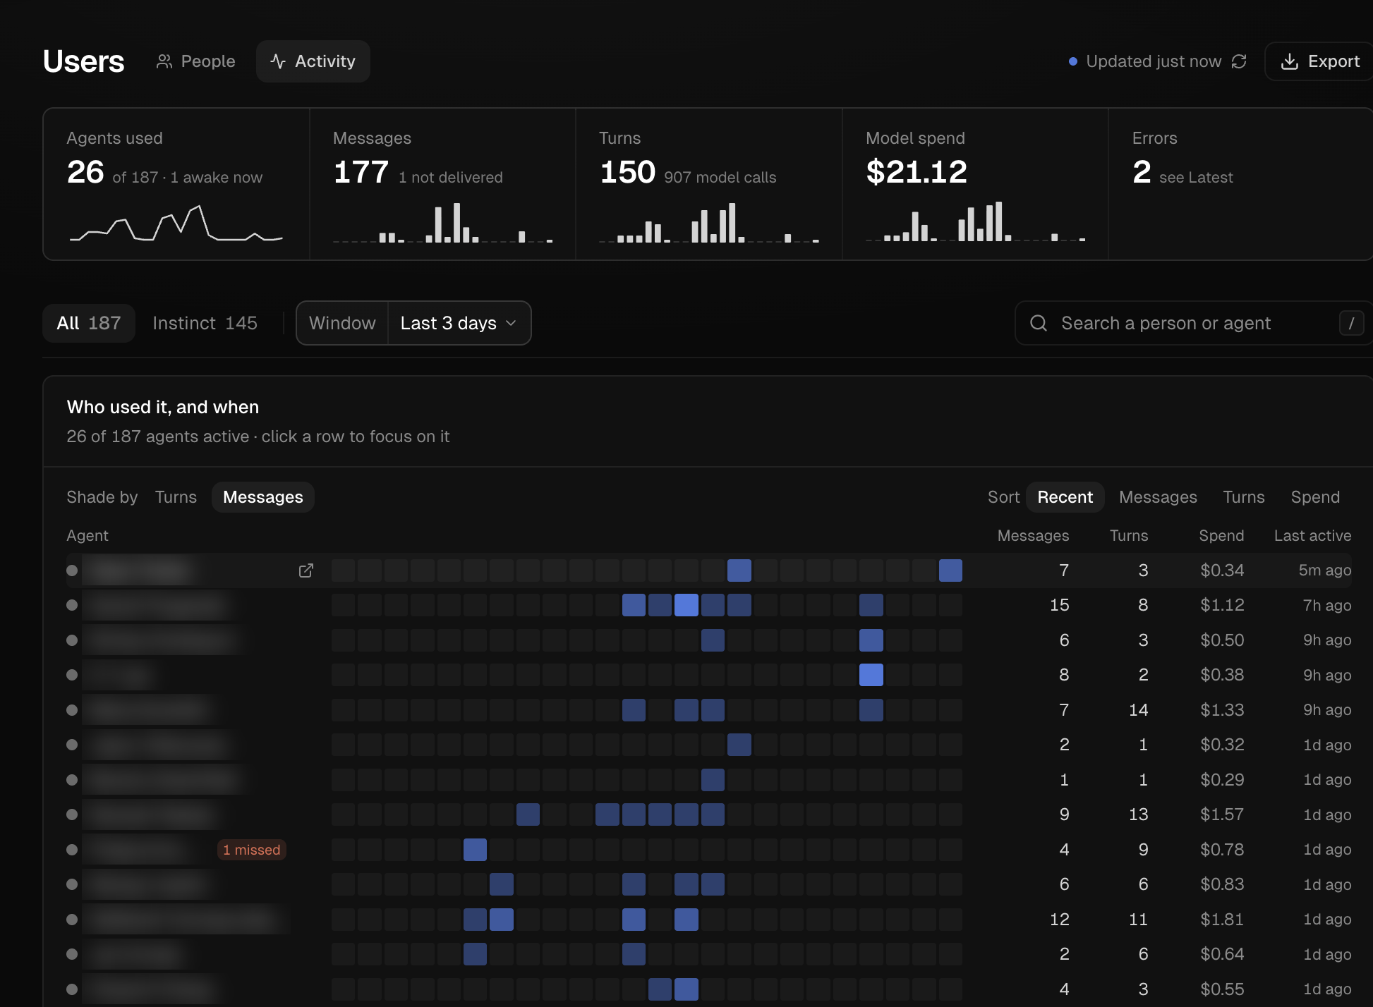The width and height of the screenshot is (1373, 1007).
Task: Click the $1.81 spend value
Action: click(1222, 920)
